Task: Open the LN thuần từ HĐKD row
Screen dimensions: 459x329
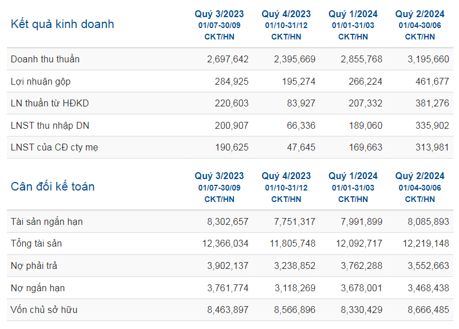Action: 50,104
